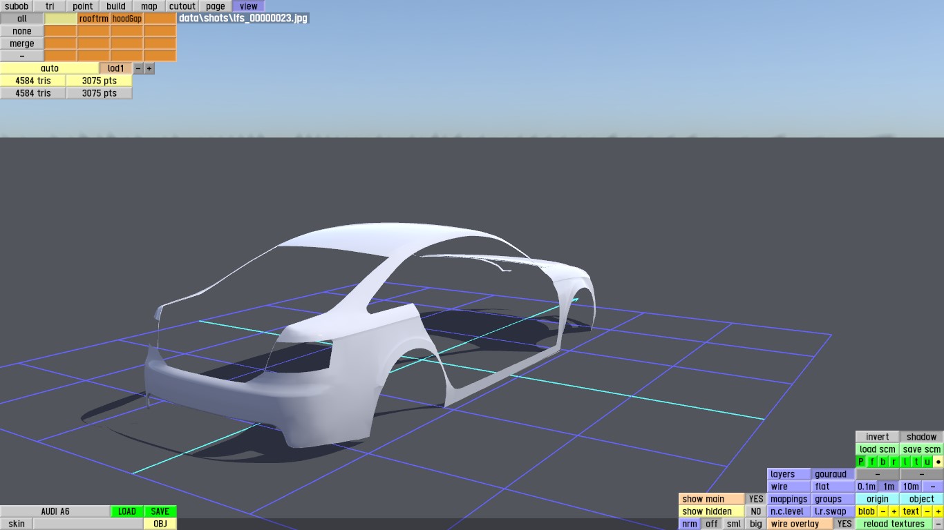944x530 pixels.
Task: Select the rooftrm group cell
Action: 94,19
